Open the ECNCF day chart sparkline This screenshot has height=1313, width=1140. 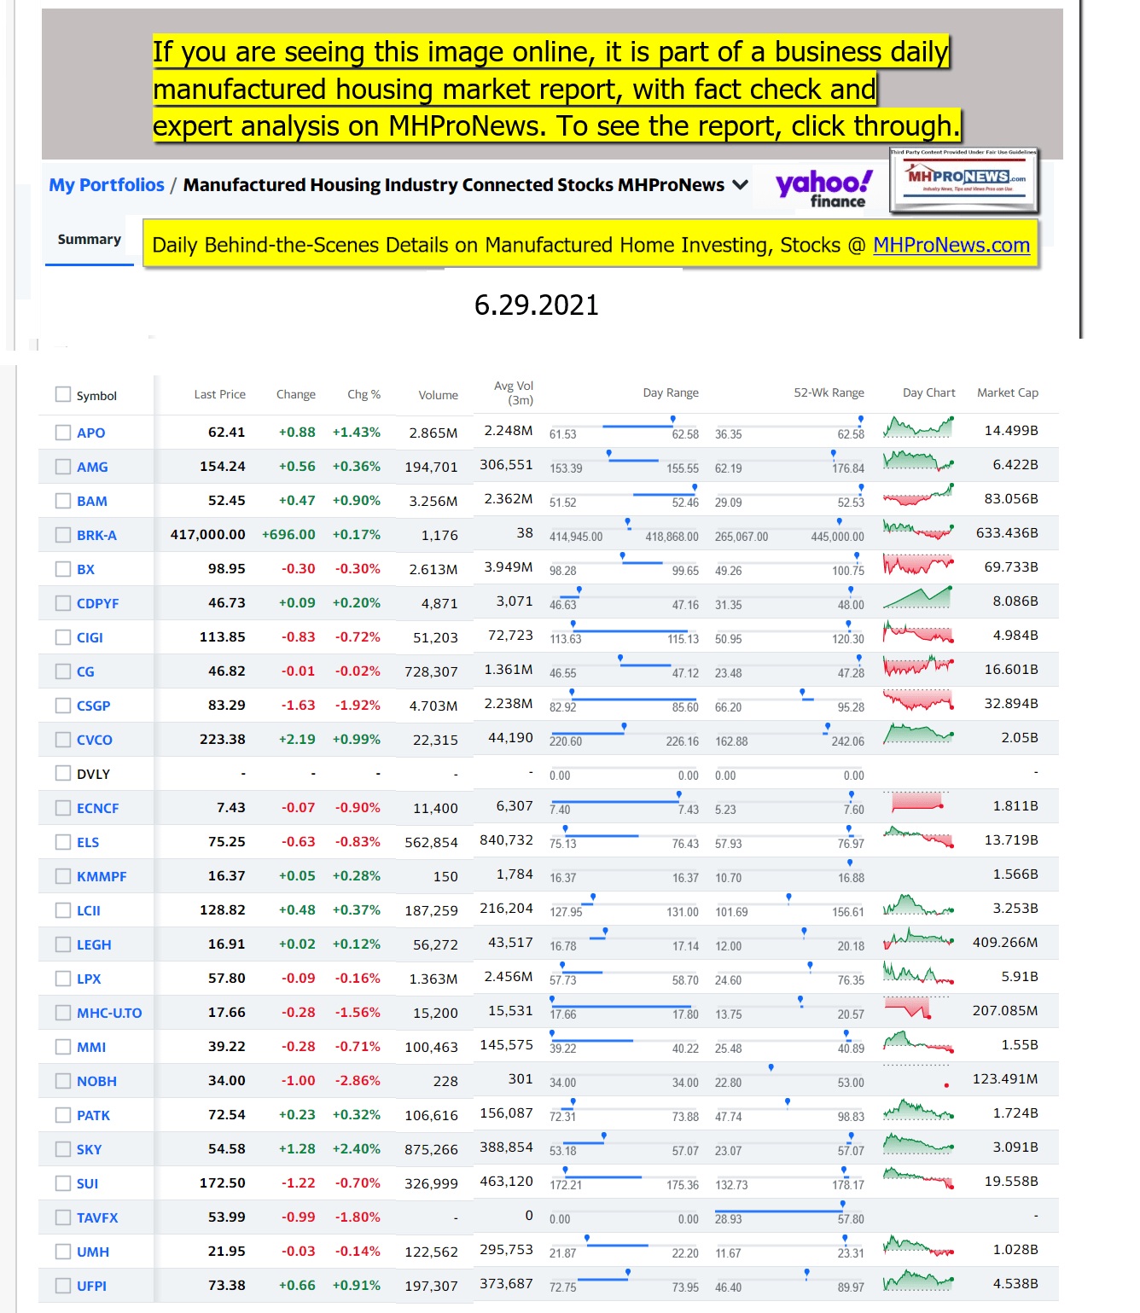[918, 802]
